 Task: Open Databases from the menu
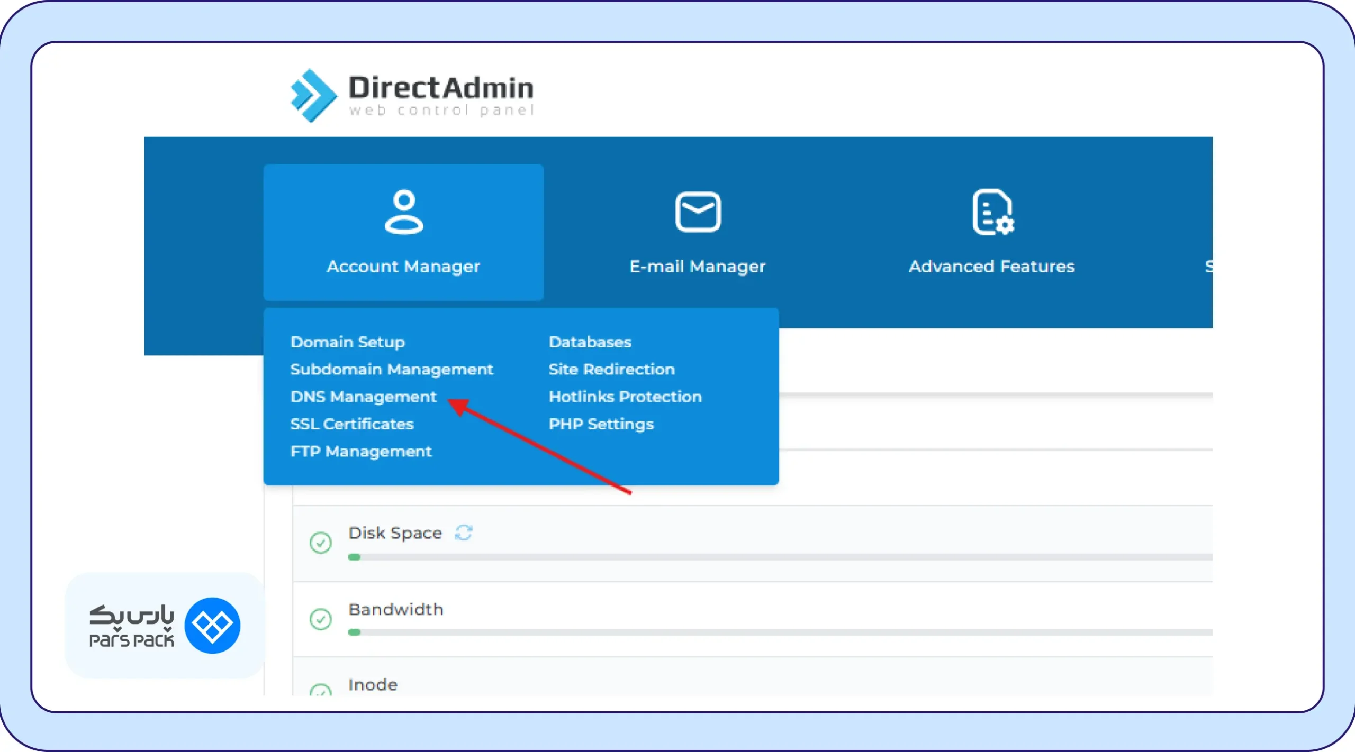point(590,342)
